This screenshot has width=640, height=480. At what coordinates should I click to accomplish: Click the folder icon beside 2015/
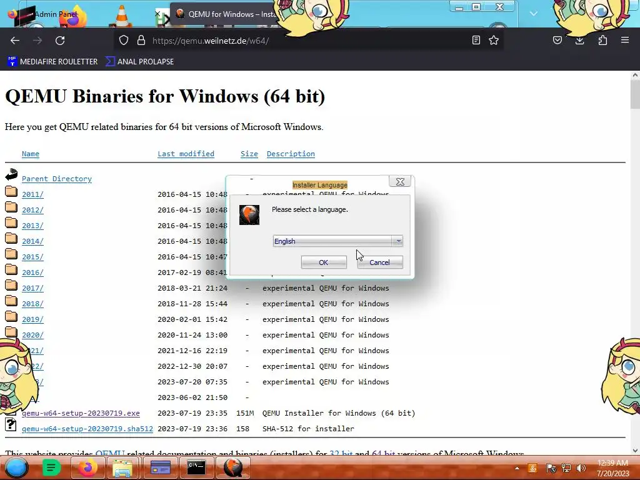(x=11, y=254)
